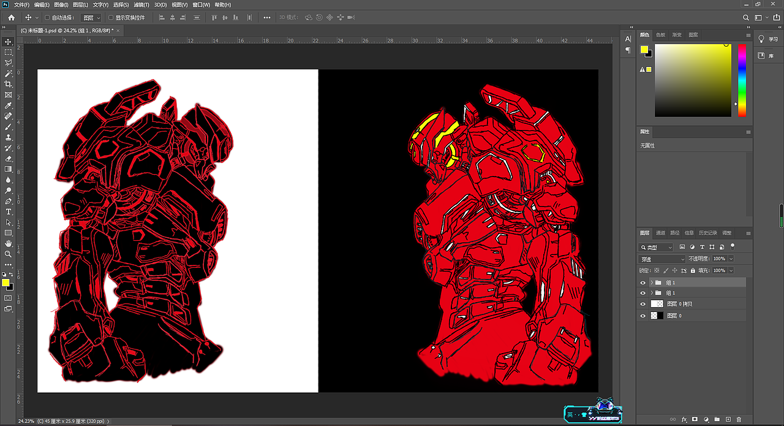Click the search icon at top right
Image resolution: width=784 pixels, height=426 pixels.
(746, 18)
